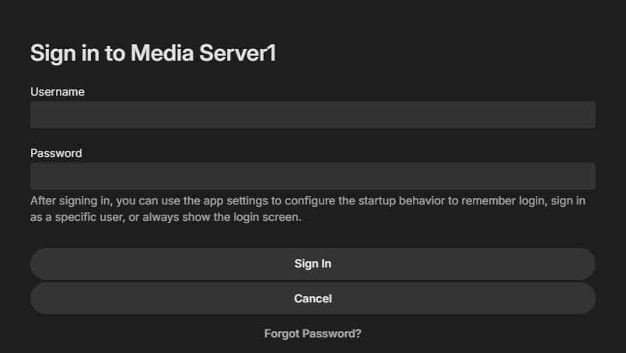The height and width of the screenshot is (353, 626).
Task: Click the Password label text
Action: click(56, 153)
